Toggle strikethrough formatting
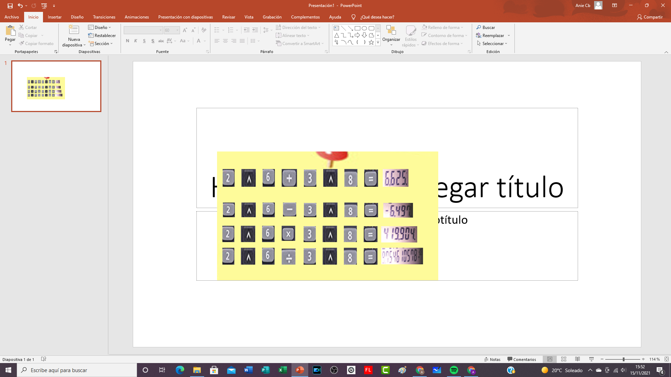This screenshot has height=377, width=671. tap(161, 41)
